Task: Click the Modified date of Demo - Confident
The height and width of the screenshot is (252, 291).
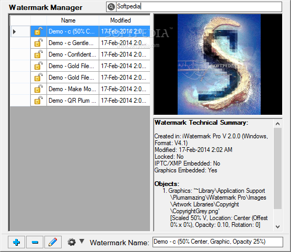Action: tap(124, 54)
